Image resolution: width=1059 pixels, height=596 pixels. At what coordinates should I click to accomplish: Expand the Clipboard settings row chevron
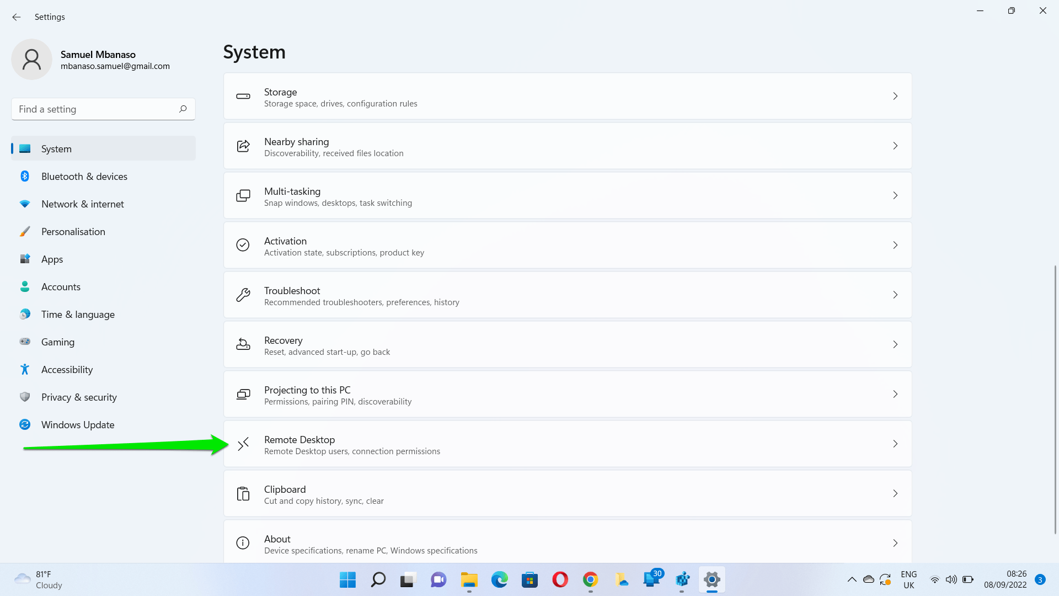[895, 493]
